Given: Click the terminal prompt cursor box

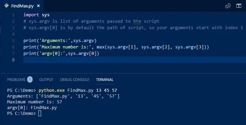Looking at the screenshot, I should (40, 113).
